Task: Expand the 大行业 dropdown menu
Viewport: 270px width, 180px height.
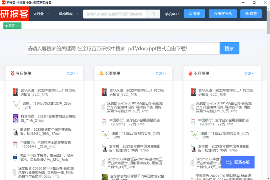Action: click(41, 14)
